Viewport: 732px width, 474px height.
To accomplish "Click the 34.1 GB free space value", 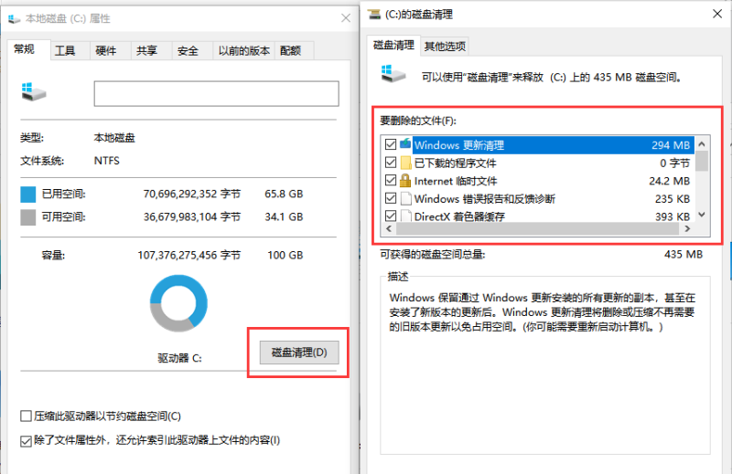I will [284, 216].
